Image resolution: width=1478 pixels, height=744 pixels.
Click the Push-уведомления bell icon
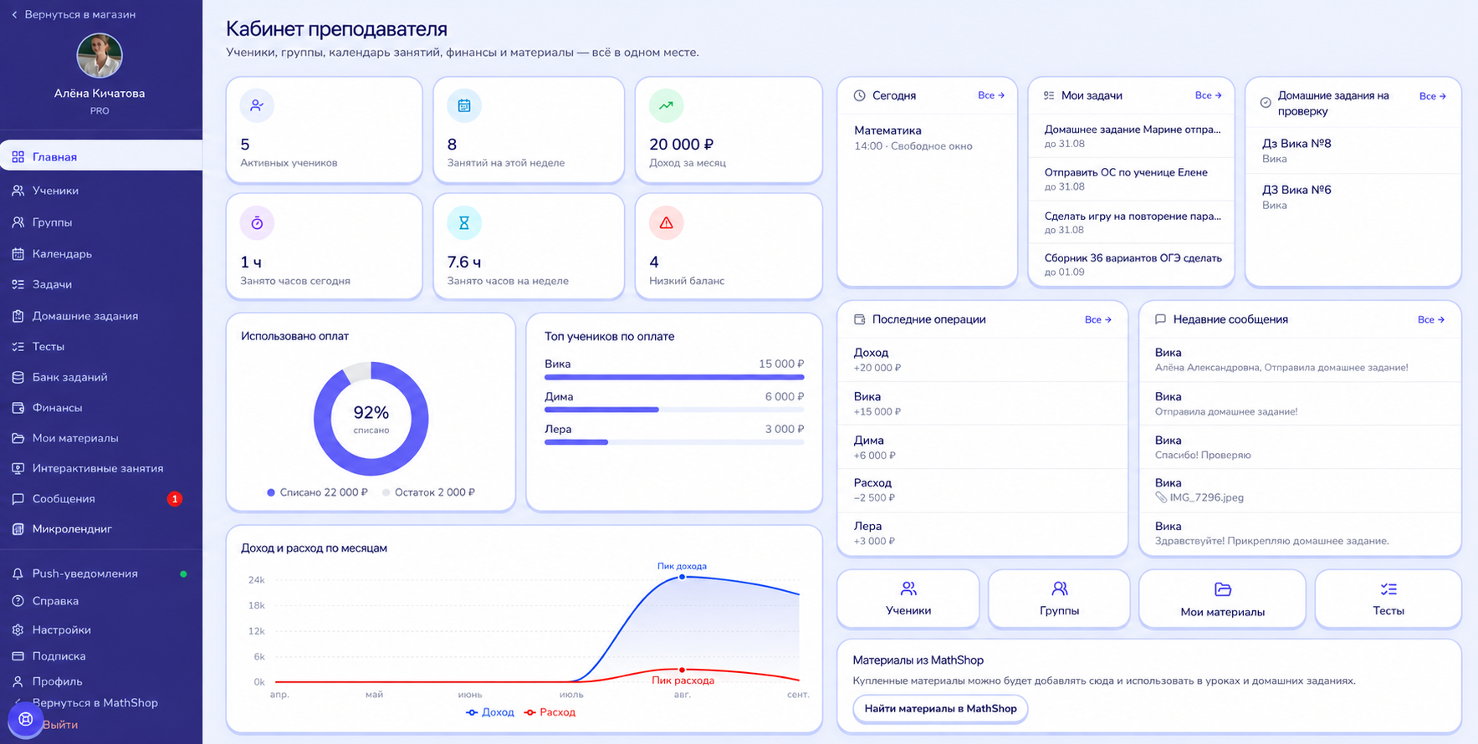pos(18,573)
